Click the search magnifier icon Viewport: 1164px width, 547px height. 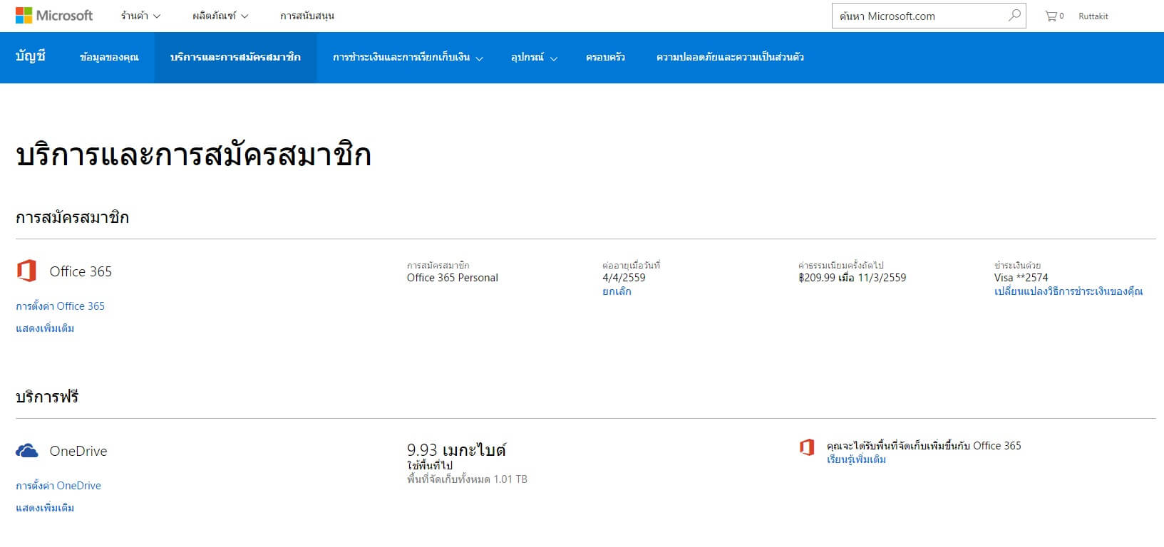pyautogui.click(x=1014, y=15)
